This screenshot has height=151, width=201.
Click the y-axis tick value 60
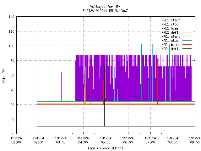[12, 75]
